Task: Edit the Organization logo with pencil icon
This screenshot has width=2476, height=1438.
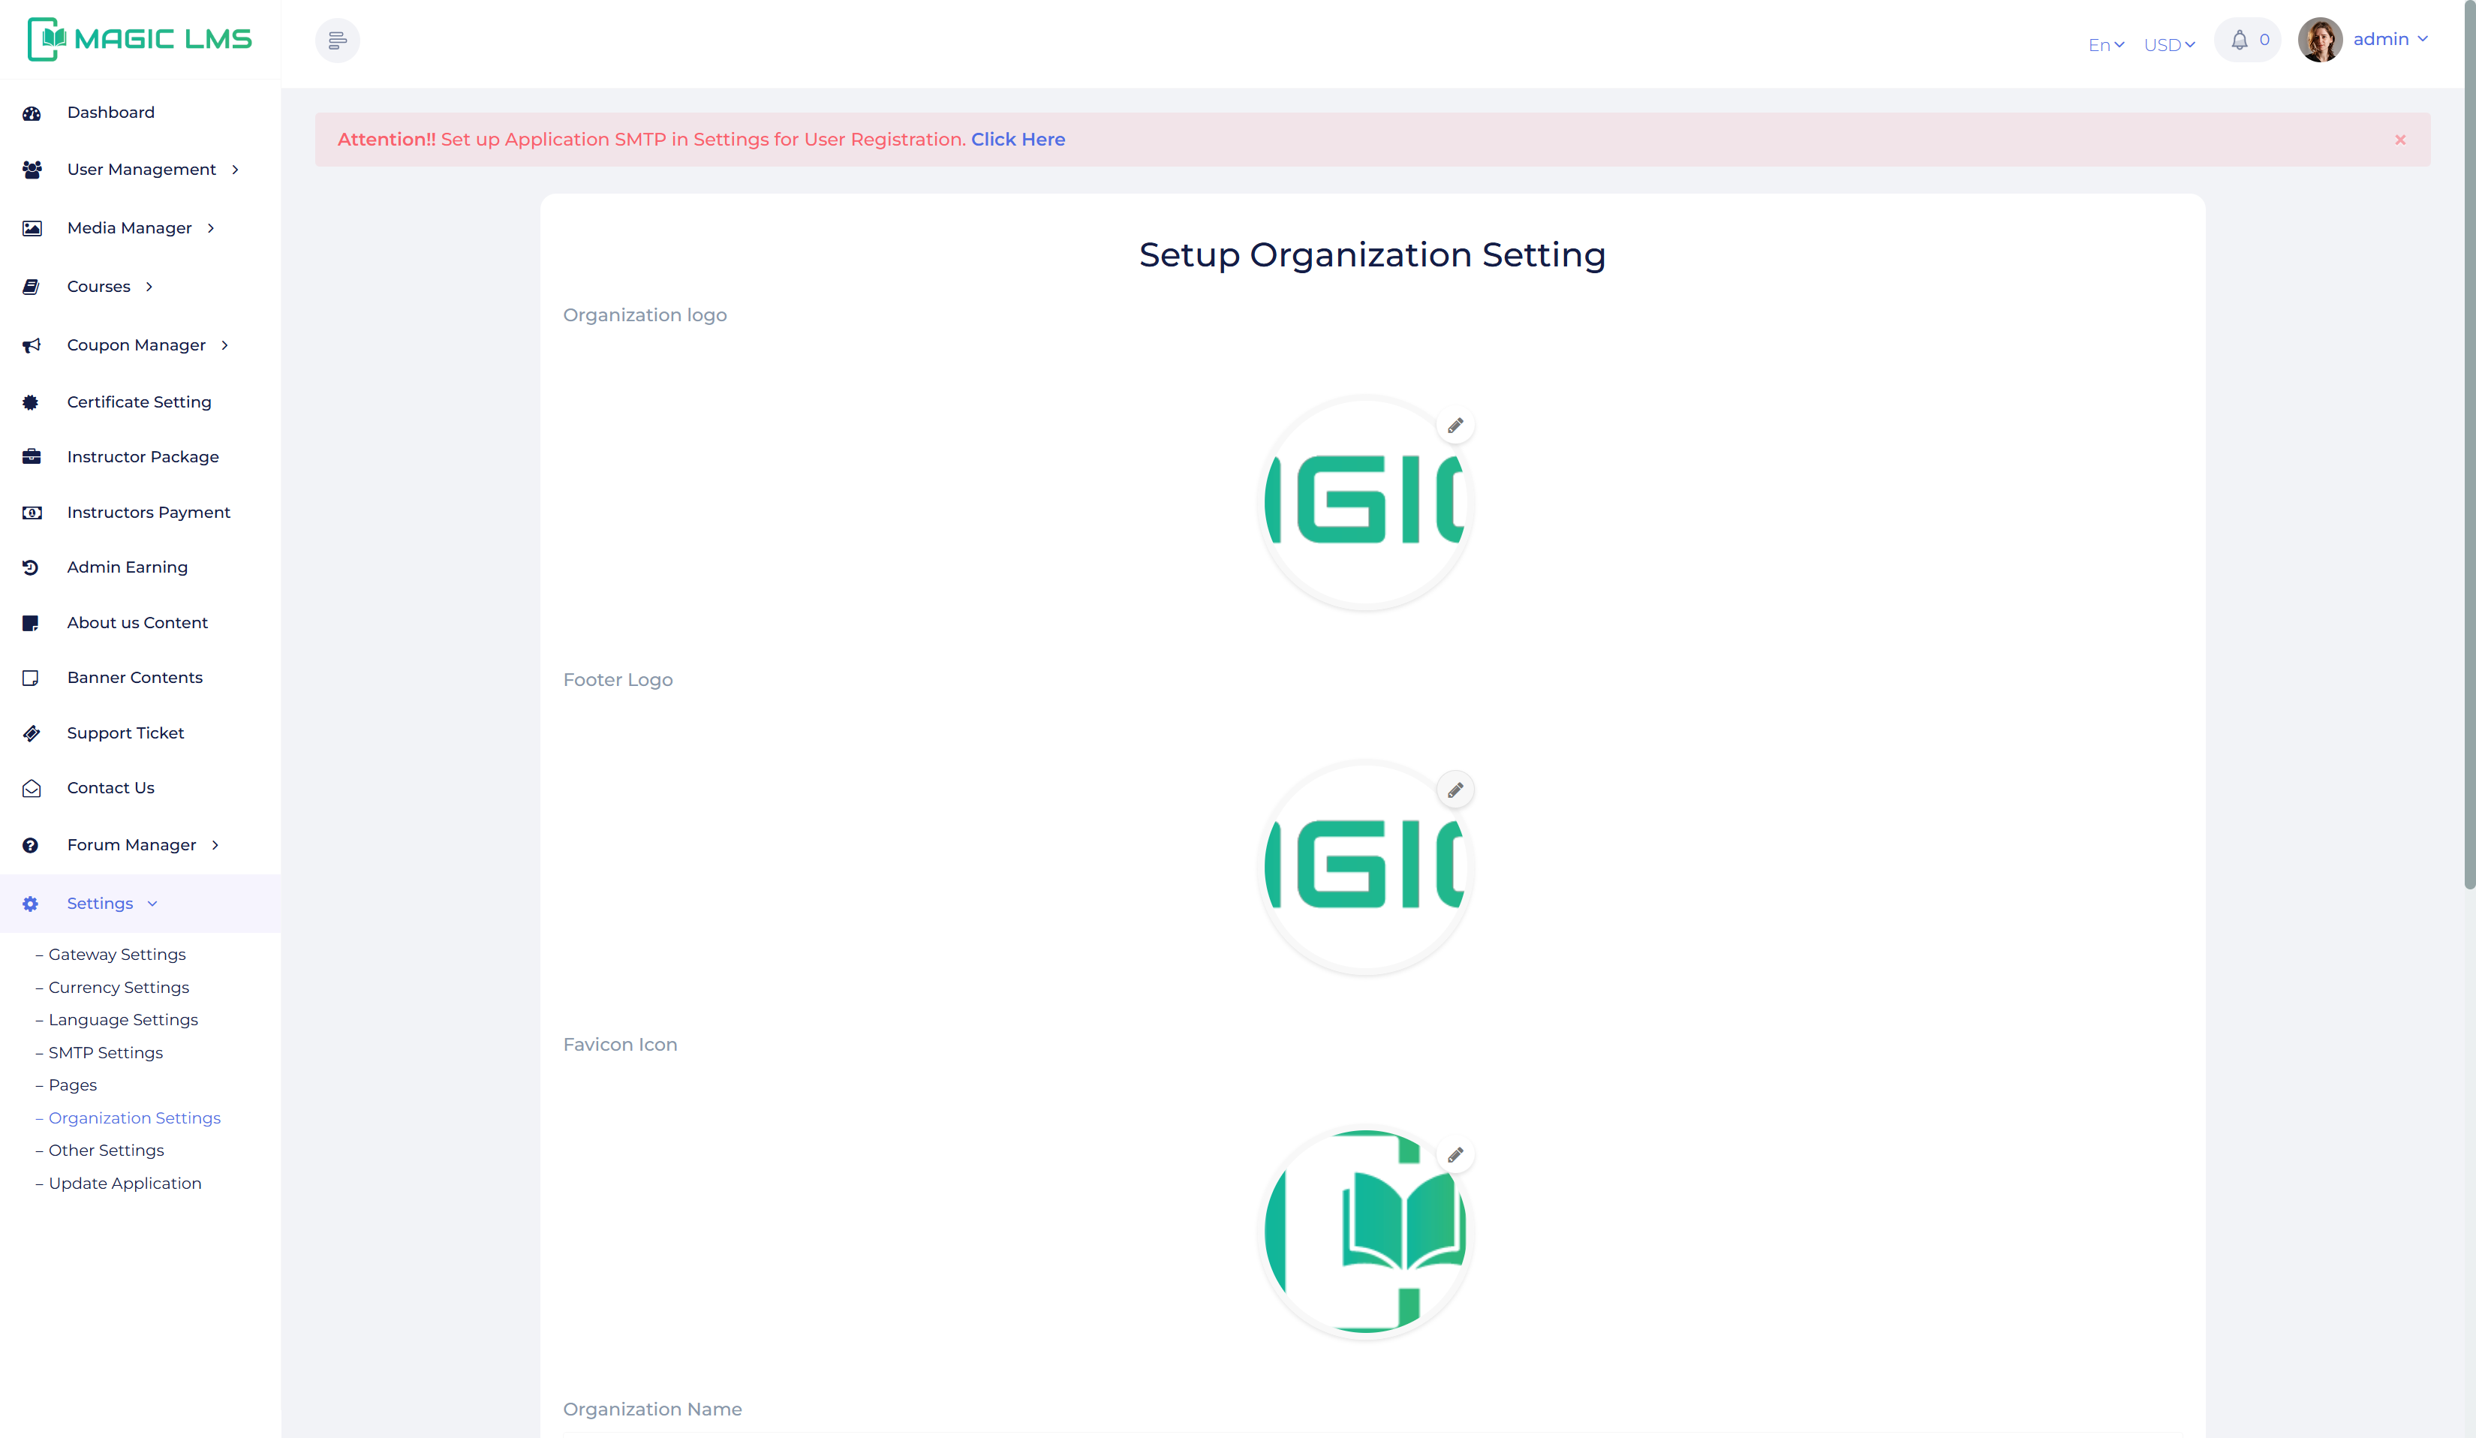Action: [x=1455, y=426]
